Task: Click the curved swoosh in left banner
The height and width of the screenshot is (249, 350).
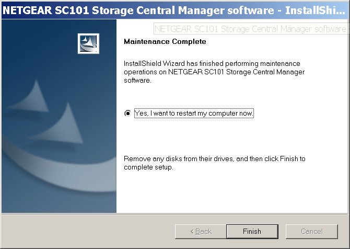Action: pos(60,170)
